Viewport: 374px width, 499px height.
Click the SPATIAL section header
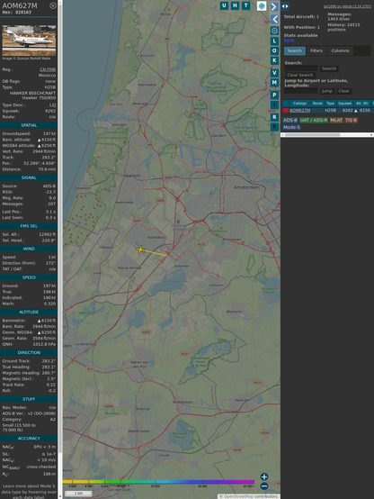coord(29,125)
